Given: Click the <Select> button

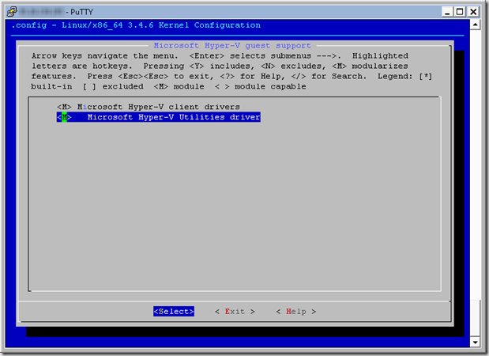Looking at the screenshot, I should (174, 312).
